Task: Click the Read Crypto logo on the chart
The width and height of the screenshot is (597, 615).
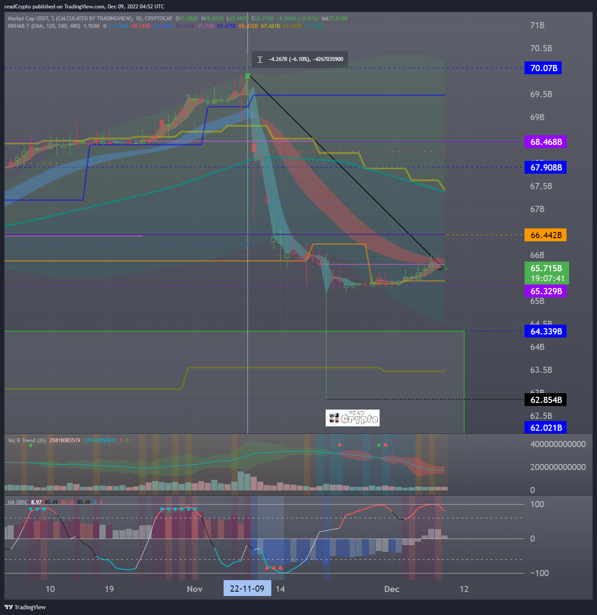Action: pyautogui.click(x=353, y=418)
